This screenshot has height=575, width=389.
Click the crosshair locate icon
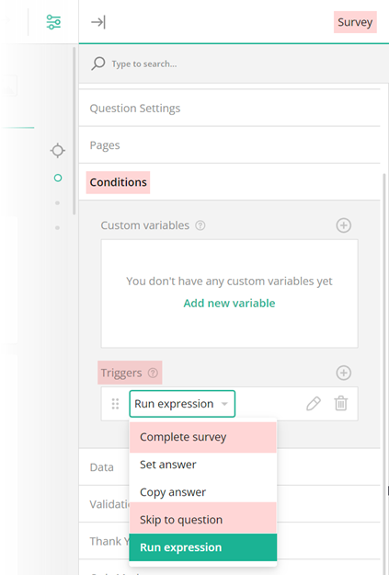coord(58,150)
